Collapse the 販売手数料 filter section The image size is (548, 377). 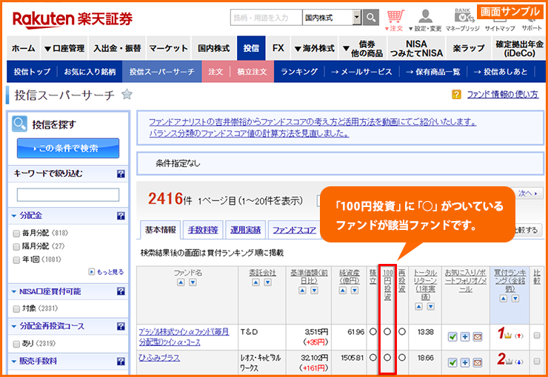pos(14,361)
